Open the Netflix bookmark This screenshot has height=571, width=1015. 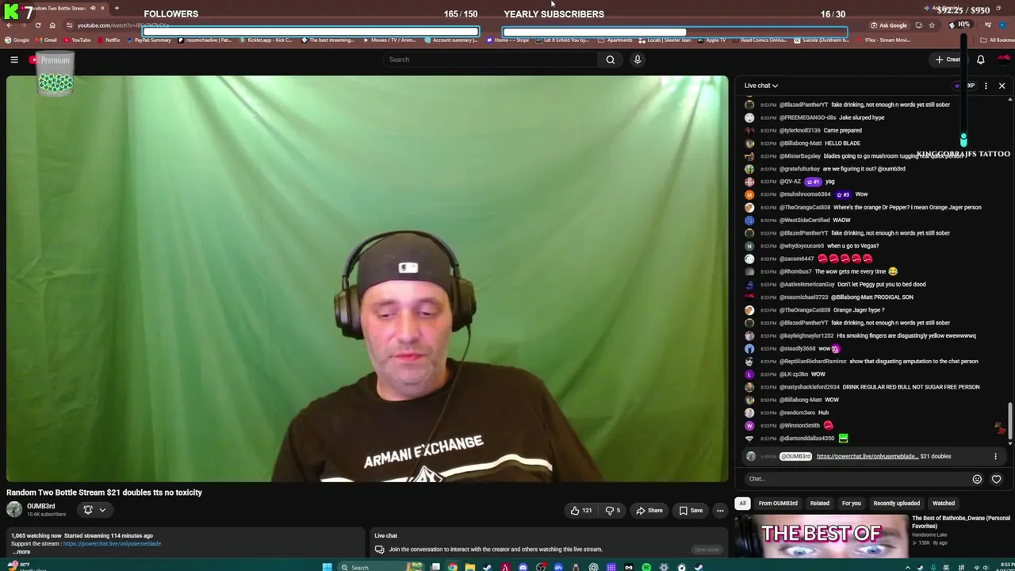click(109, 40)
